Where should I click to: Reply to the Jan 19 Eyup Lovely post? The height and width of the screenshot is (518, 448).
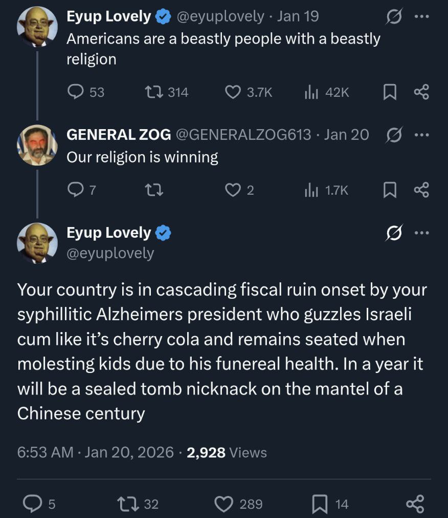(x=76, y=92)
